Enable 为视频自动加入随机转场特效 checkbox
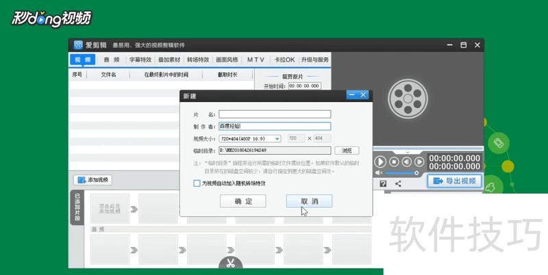The image size is (548, 275). point(197,183)
